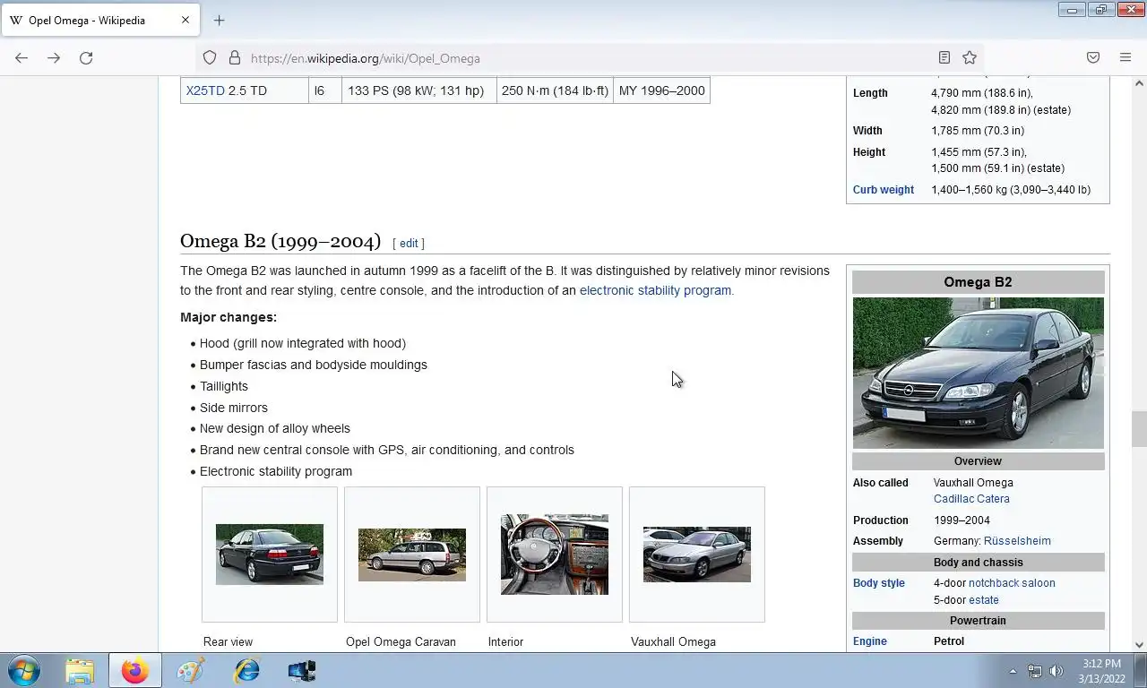Edit the Omega B2 (1999–2004) section
Screen dimensions: 1147x688
coord(409,244)
